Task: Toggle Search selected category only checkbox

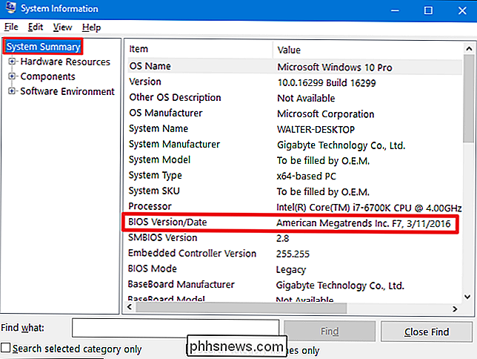Action: [x=5, y=348]
